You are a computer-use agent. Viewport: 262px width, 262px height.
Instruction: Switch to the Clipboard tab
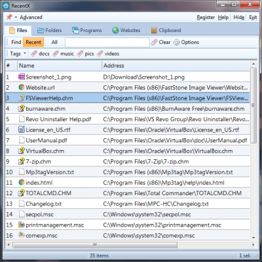click(166, 30)
